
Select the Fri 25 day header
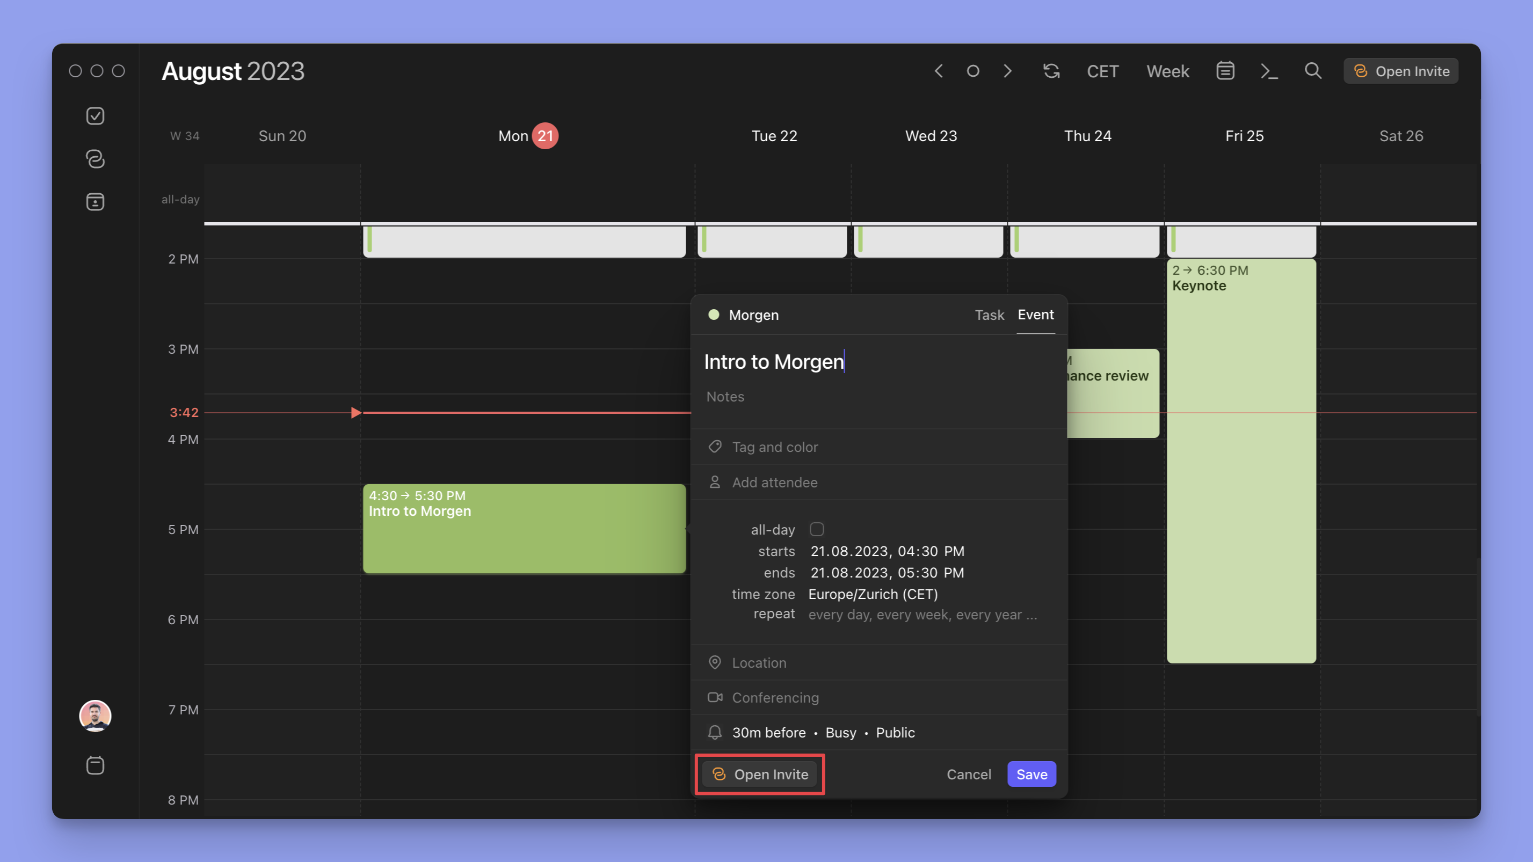(x=1244, y=136)
